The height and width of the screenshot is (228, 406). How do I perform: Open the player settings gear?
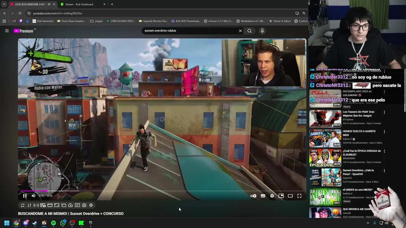tap(272, 196)
